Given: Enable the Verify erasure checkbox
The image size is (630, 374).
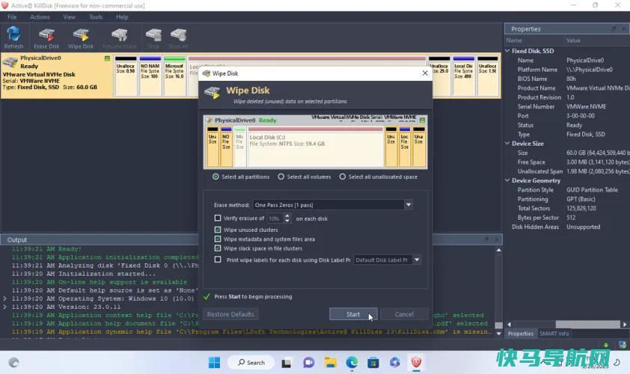Looking at the screenshot, I should (218, 218).
